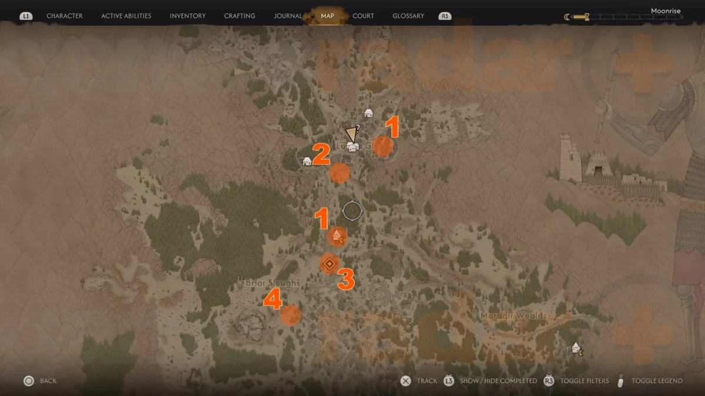Click the Maragir Wealds region label
Viewport: 705px width, 396px height.
(x=513, y=316)
